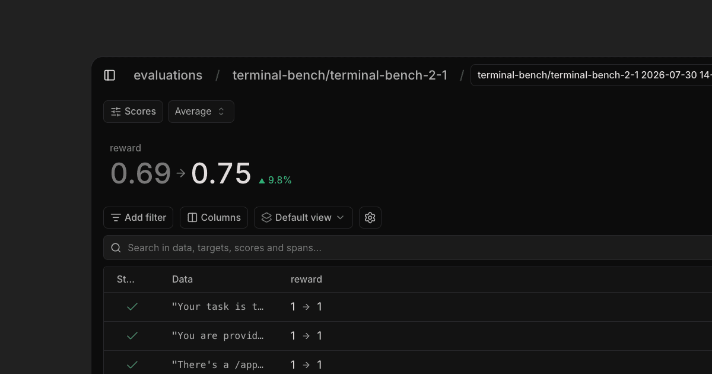Screen dimensions: 712x374
Task: Click the search magnifier icon
Action: pos(116,248)
